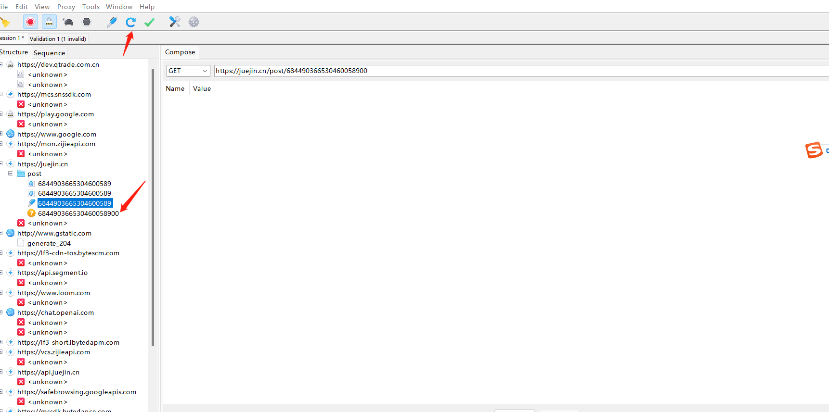Image resolution: width=829 pixels, height=412 pixels.
Task: Open the Edit menu
Action: pos(22,7)
